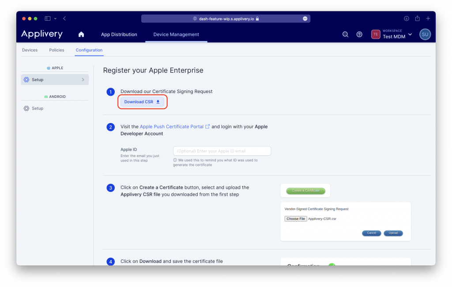
Task: Open the Apple Push Certificate Portal link
Action: coord(172,127)
